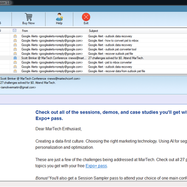187x187 pixels.
Task: Click Google Alerts sender of pst converter tool row
Action: click(x=52, y=49)
